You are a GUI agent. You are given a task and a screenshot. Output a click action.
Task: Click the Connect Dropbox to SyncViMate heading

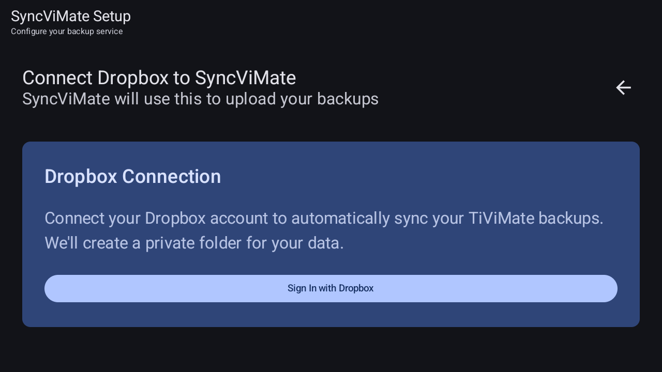coord(159,78)
